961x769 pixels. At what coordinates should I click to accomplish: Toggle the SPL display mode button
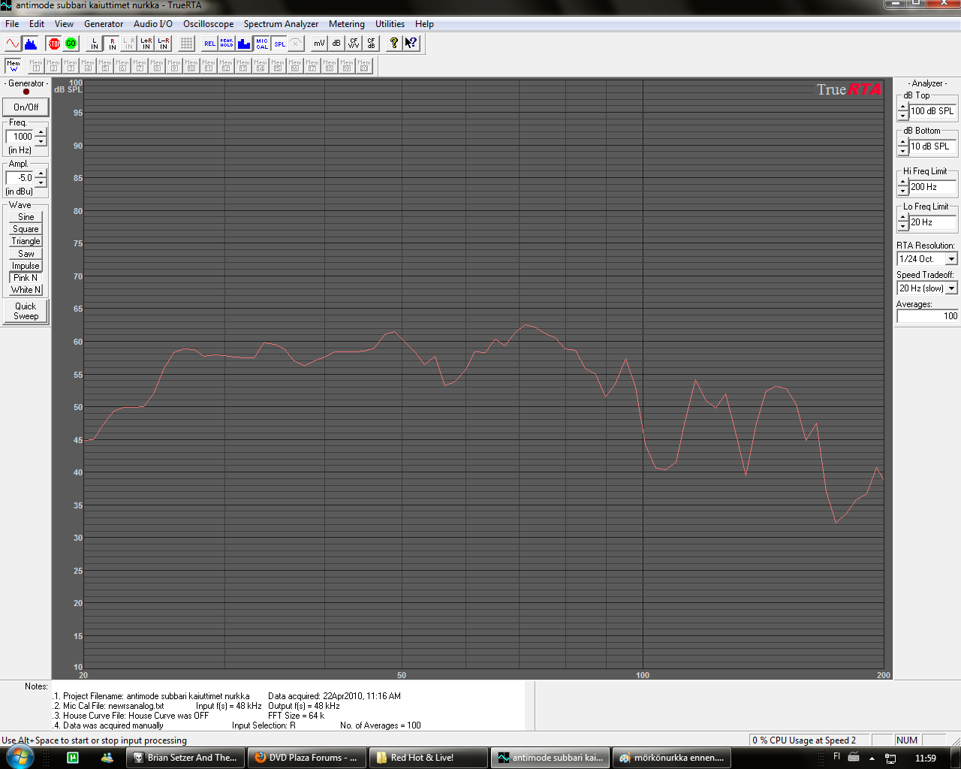click(x=279, y=44)
